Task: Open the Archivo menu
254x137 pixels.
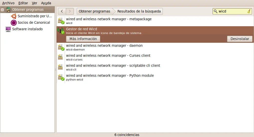Action: click(x=8, y=3)
